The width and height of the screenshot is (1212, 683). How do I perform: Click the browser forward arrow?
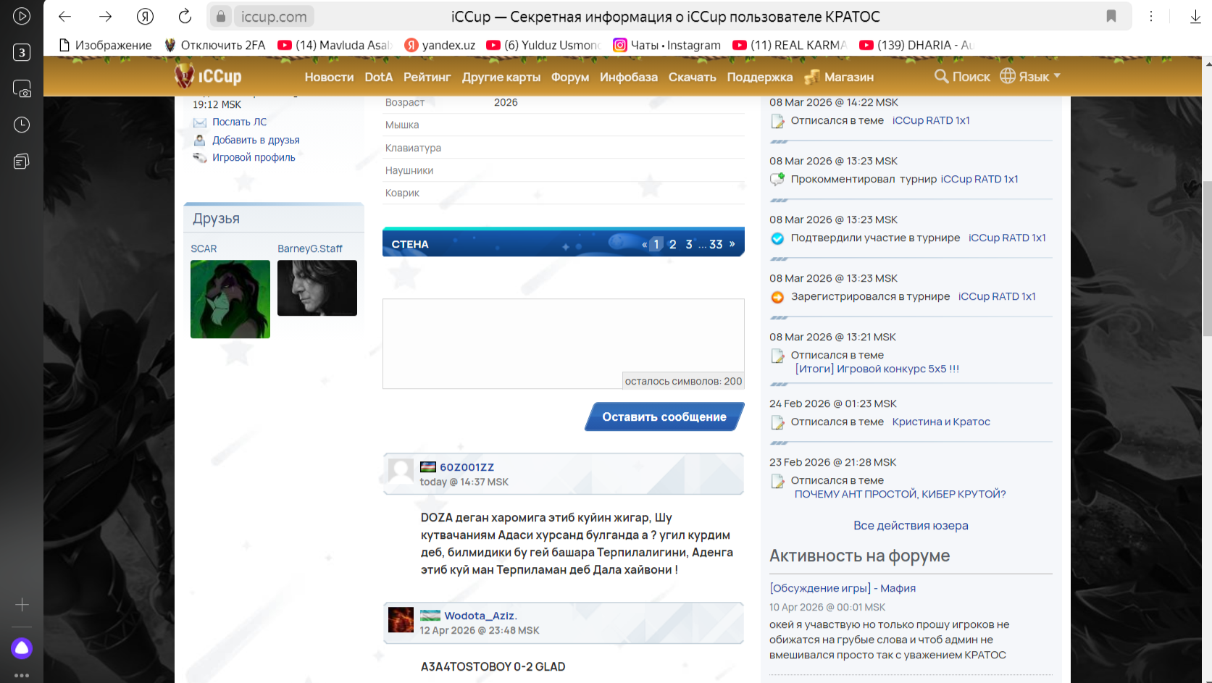(105, 16)
